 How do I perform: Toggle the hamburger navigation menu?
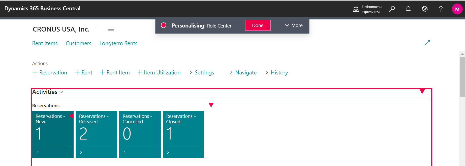[x=111, y=30]
